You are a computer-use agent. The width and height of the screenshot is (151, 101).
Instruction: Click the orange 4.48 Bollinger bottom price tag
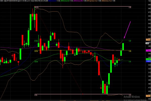[x=148, y=96]
